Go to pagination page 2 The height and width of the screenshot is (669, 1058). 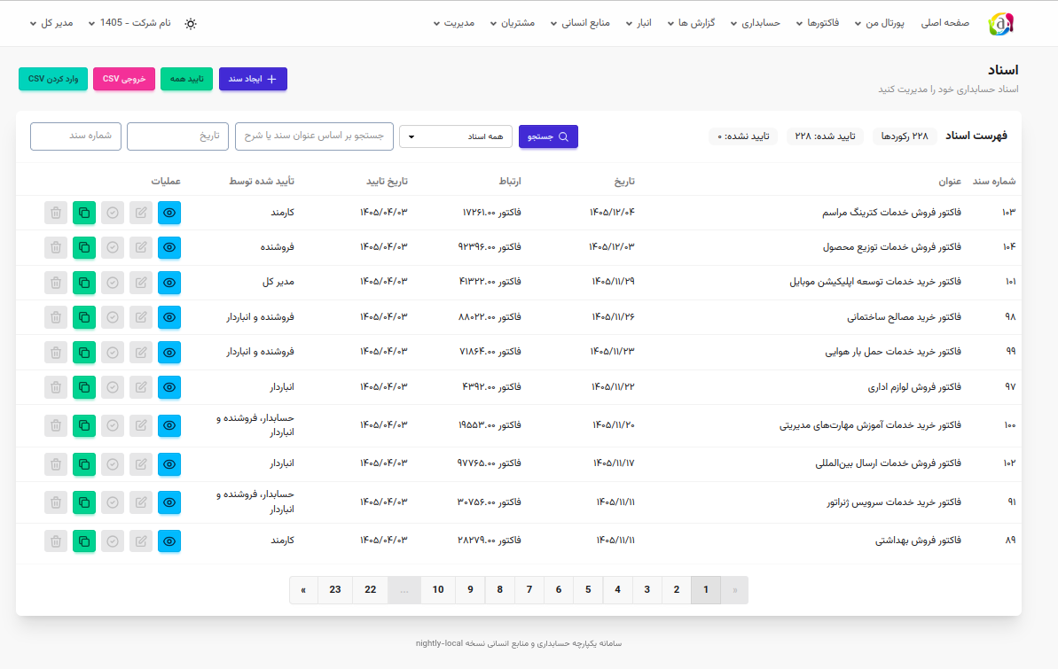point(676,590)
